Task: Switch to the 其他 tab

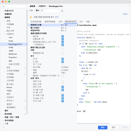Action: tap(88, 22)
